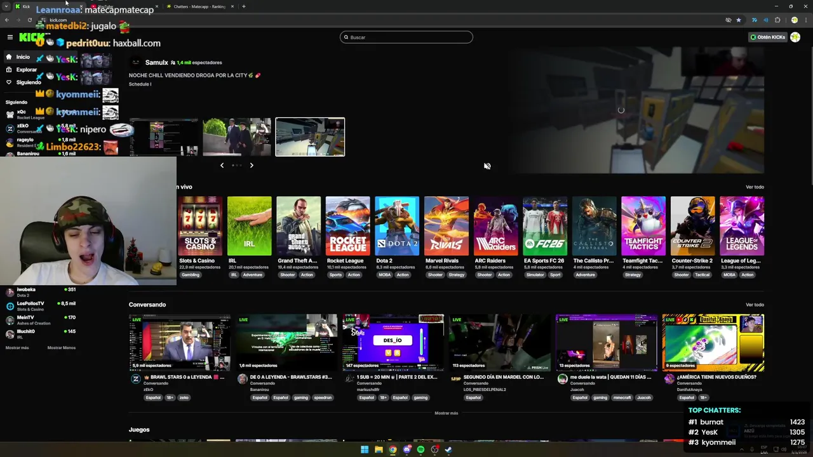This screenshot has width=813, height=457.
Task: Click the Gambling tag under Slots & Casino
Action: click(x=191, y=275)
